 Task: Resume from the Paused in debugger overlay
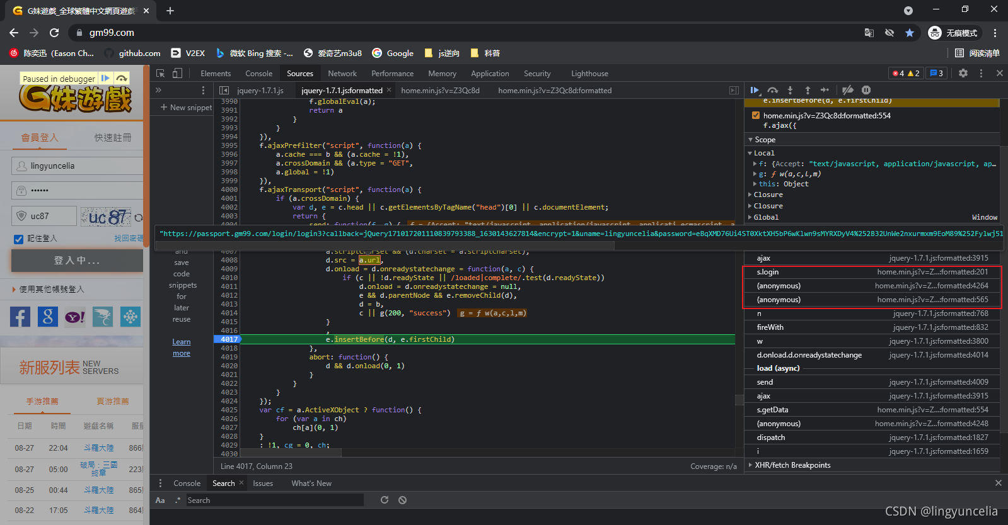(105, 78)
